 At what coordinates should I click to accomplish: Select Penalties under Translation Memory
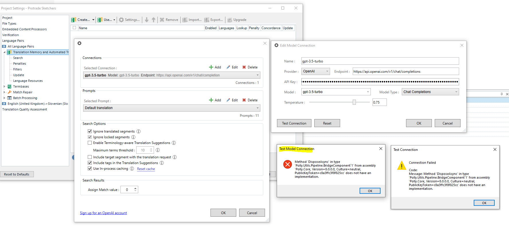pos(19,64)
